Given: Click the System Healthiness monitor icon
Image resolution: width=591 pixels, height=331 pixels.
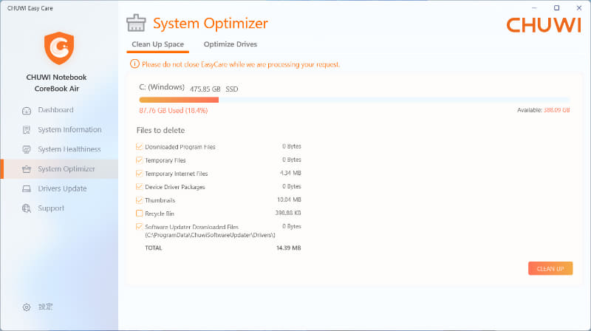Looking at the screenshot, I should tap(27, 150).
